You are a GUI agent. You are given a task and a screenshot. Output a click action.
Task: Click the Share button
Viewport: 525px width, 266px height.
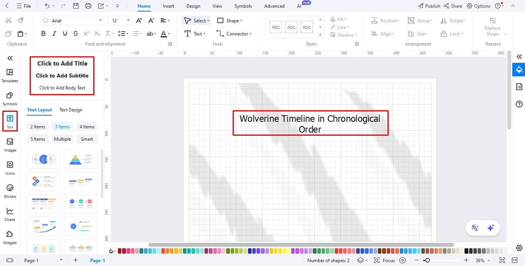(453, 6)
